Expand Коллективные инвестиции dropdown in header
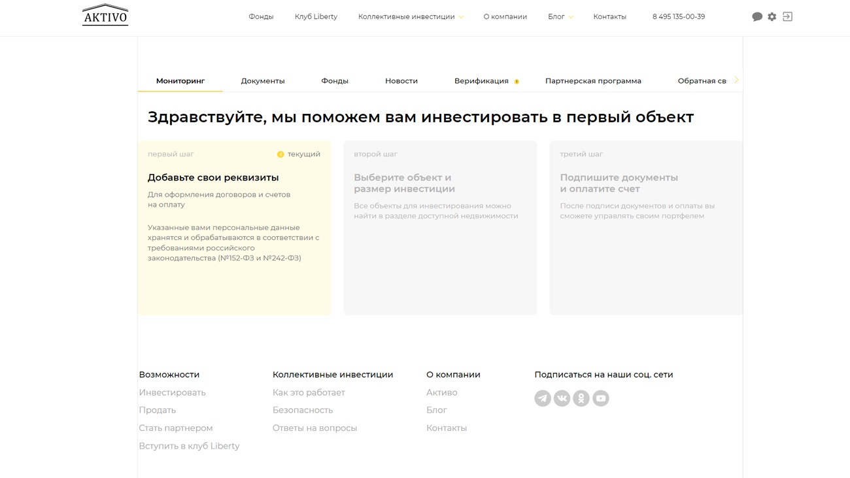This screenshot has height=478, width=850. (x=410, y=17)
